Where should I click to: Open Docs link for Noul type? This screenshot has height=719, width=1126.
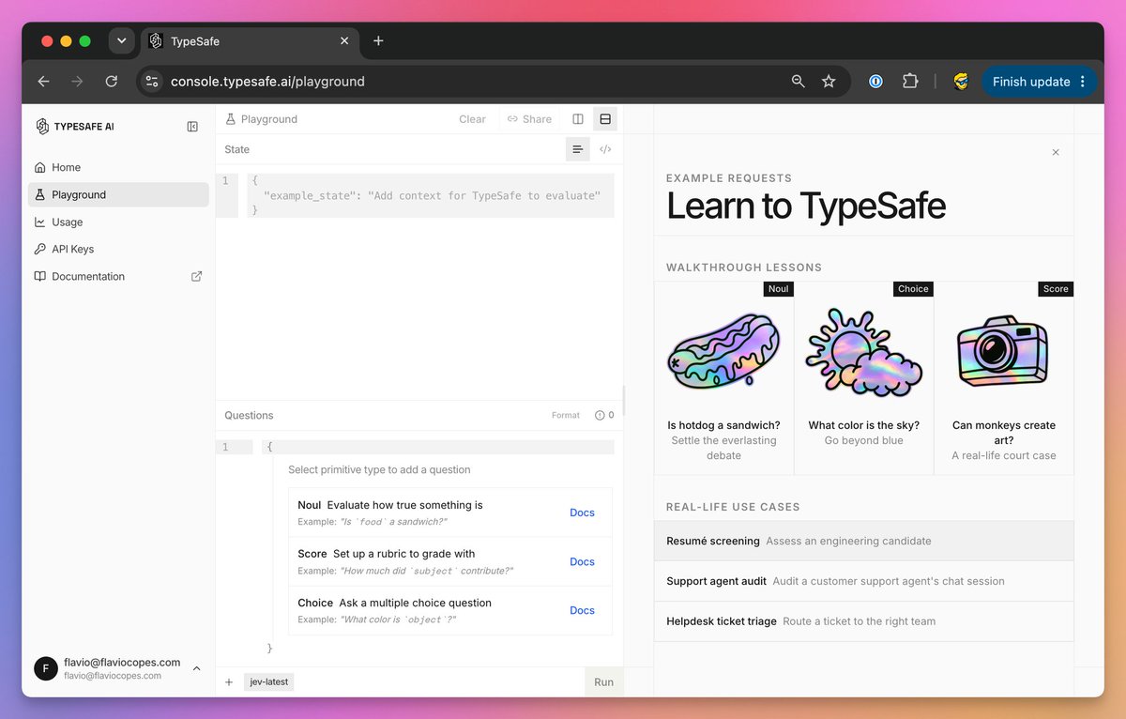(x=583, y=512)
